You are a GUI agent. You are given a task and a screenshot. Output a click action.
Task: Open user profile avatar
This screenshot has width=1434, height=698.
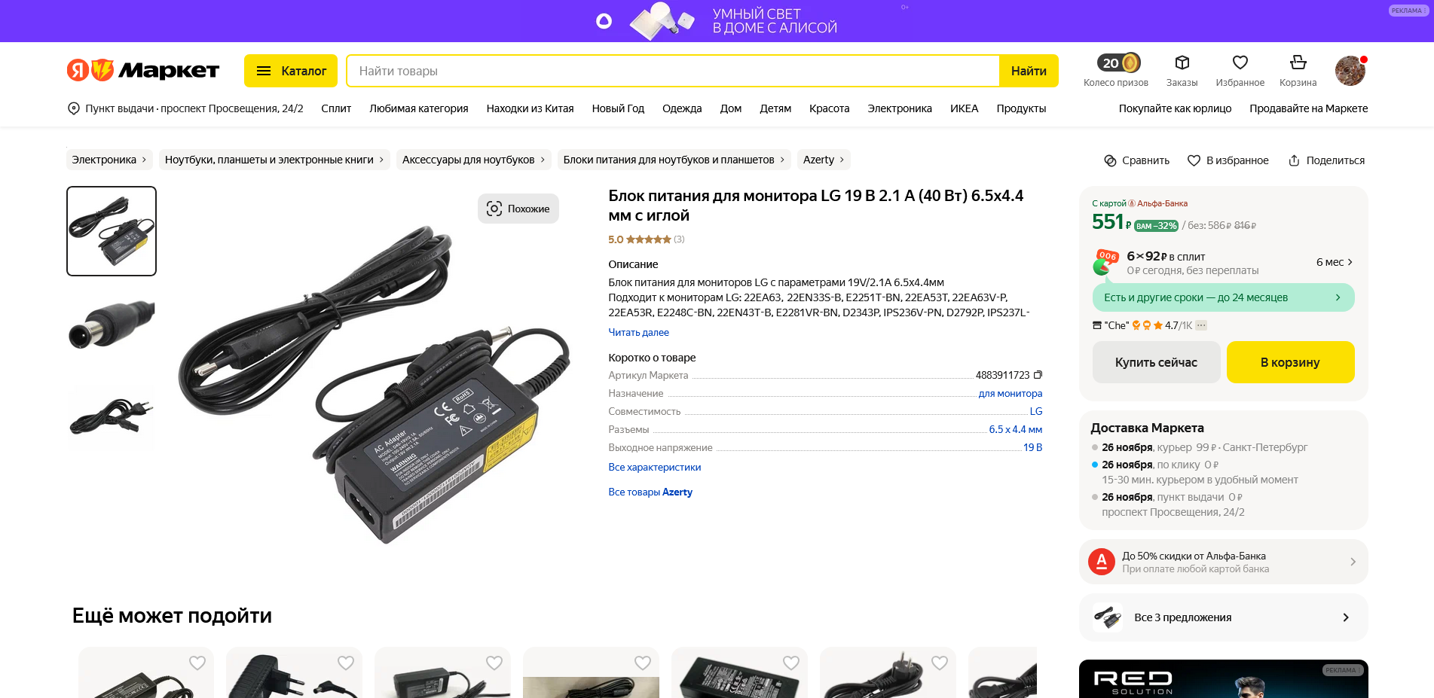(x=1350, y=71)
